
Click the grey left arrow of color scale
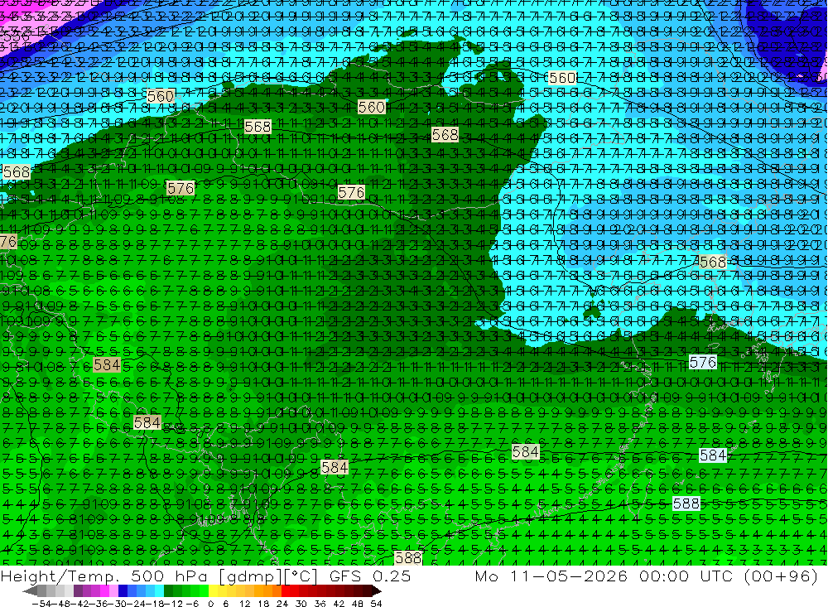30,591
